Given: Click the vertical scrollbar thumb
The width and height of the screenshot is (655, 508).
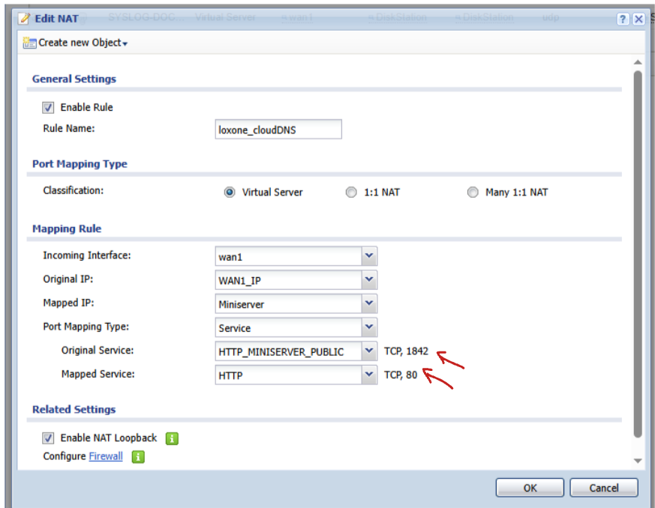Looking at the screenshot, I should (x=638, y=255).
